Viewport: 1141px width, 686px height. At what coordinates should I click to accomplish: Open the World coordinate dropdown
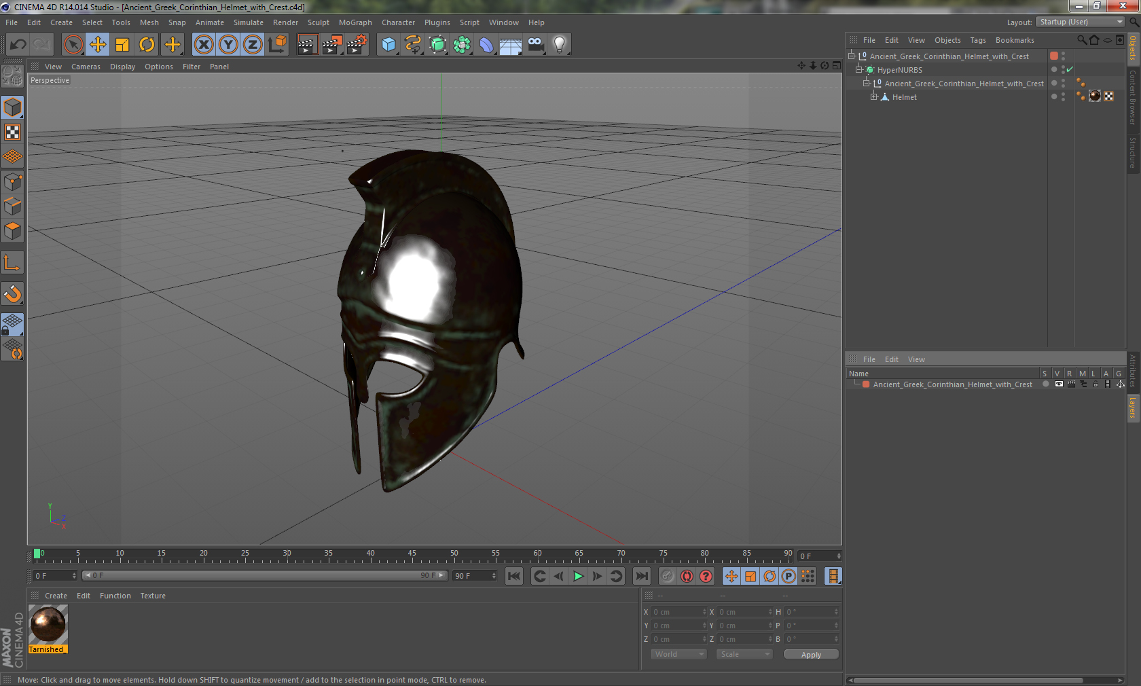pos(678,654)
